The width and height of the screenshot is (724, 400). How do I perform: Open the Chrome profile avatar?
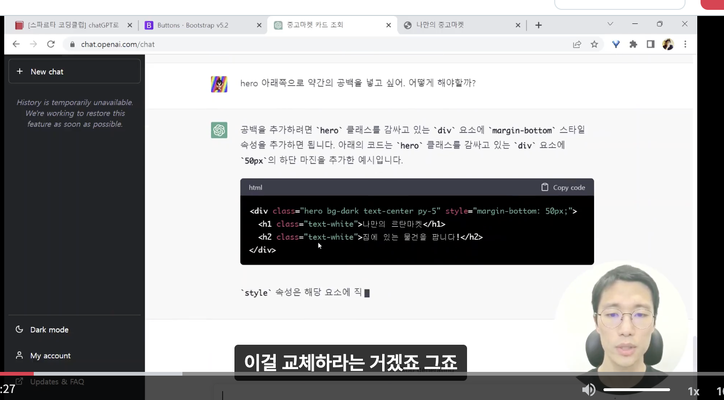[x=668, y=44]
